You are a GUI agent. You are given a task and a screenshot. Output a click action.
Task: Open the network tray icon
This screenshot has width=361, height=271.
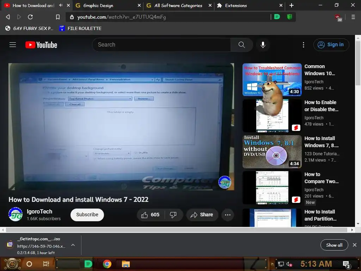click(x=281, y=264)
